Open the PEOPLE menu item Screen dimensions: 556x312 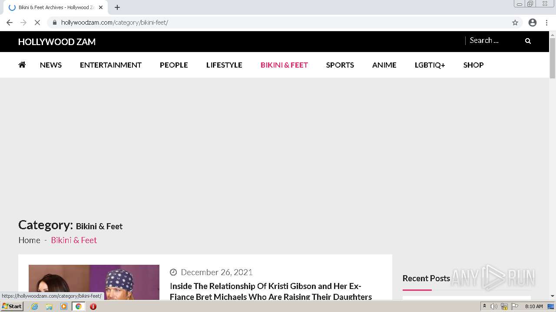174,65
